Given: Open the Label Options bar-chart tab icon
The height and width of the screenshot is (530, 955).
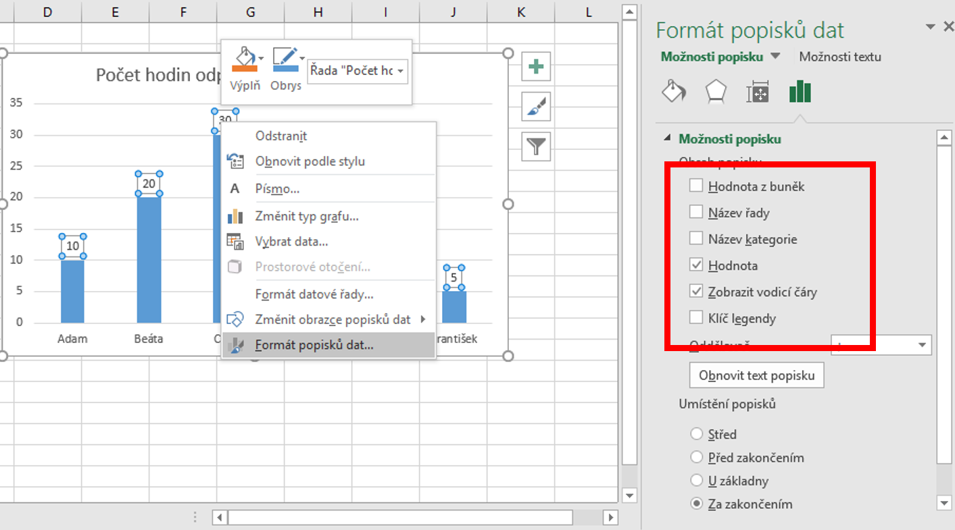Looking at the screenshot, I should [x=800, y=91].
